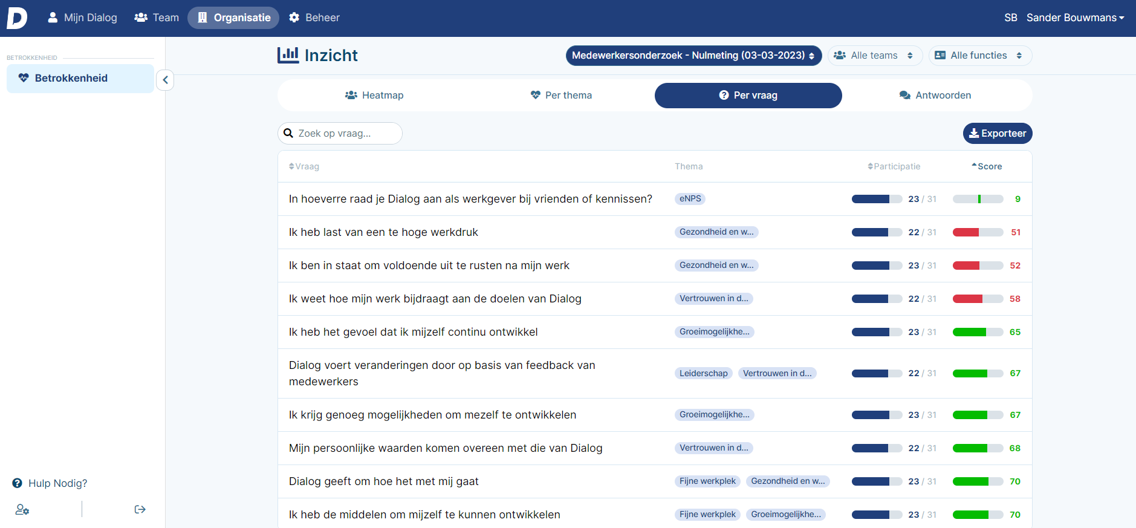Image resolution: width=1136 pixels, height=528 pixels.
Task: Open the Alle functies filter dropdown
Action: (980, 55)
